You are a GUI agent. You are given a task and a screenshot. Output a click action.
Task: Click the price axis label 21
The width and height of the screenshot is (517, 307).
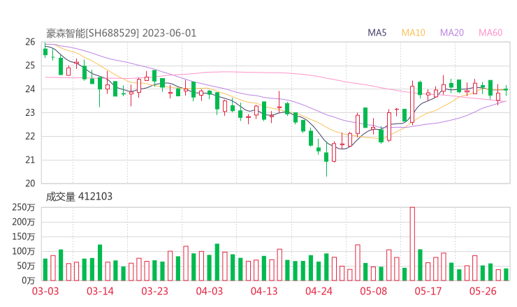30,160
